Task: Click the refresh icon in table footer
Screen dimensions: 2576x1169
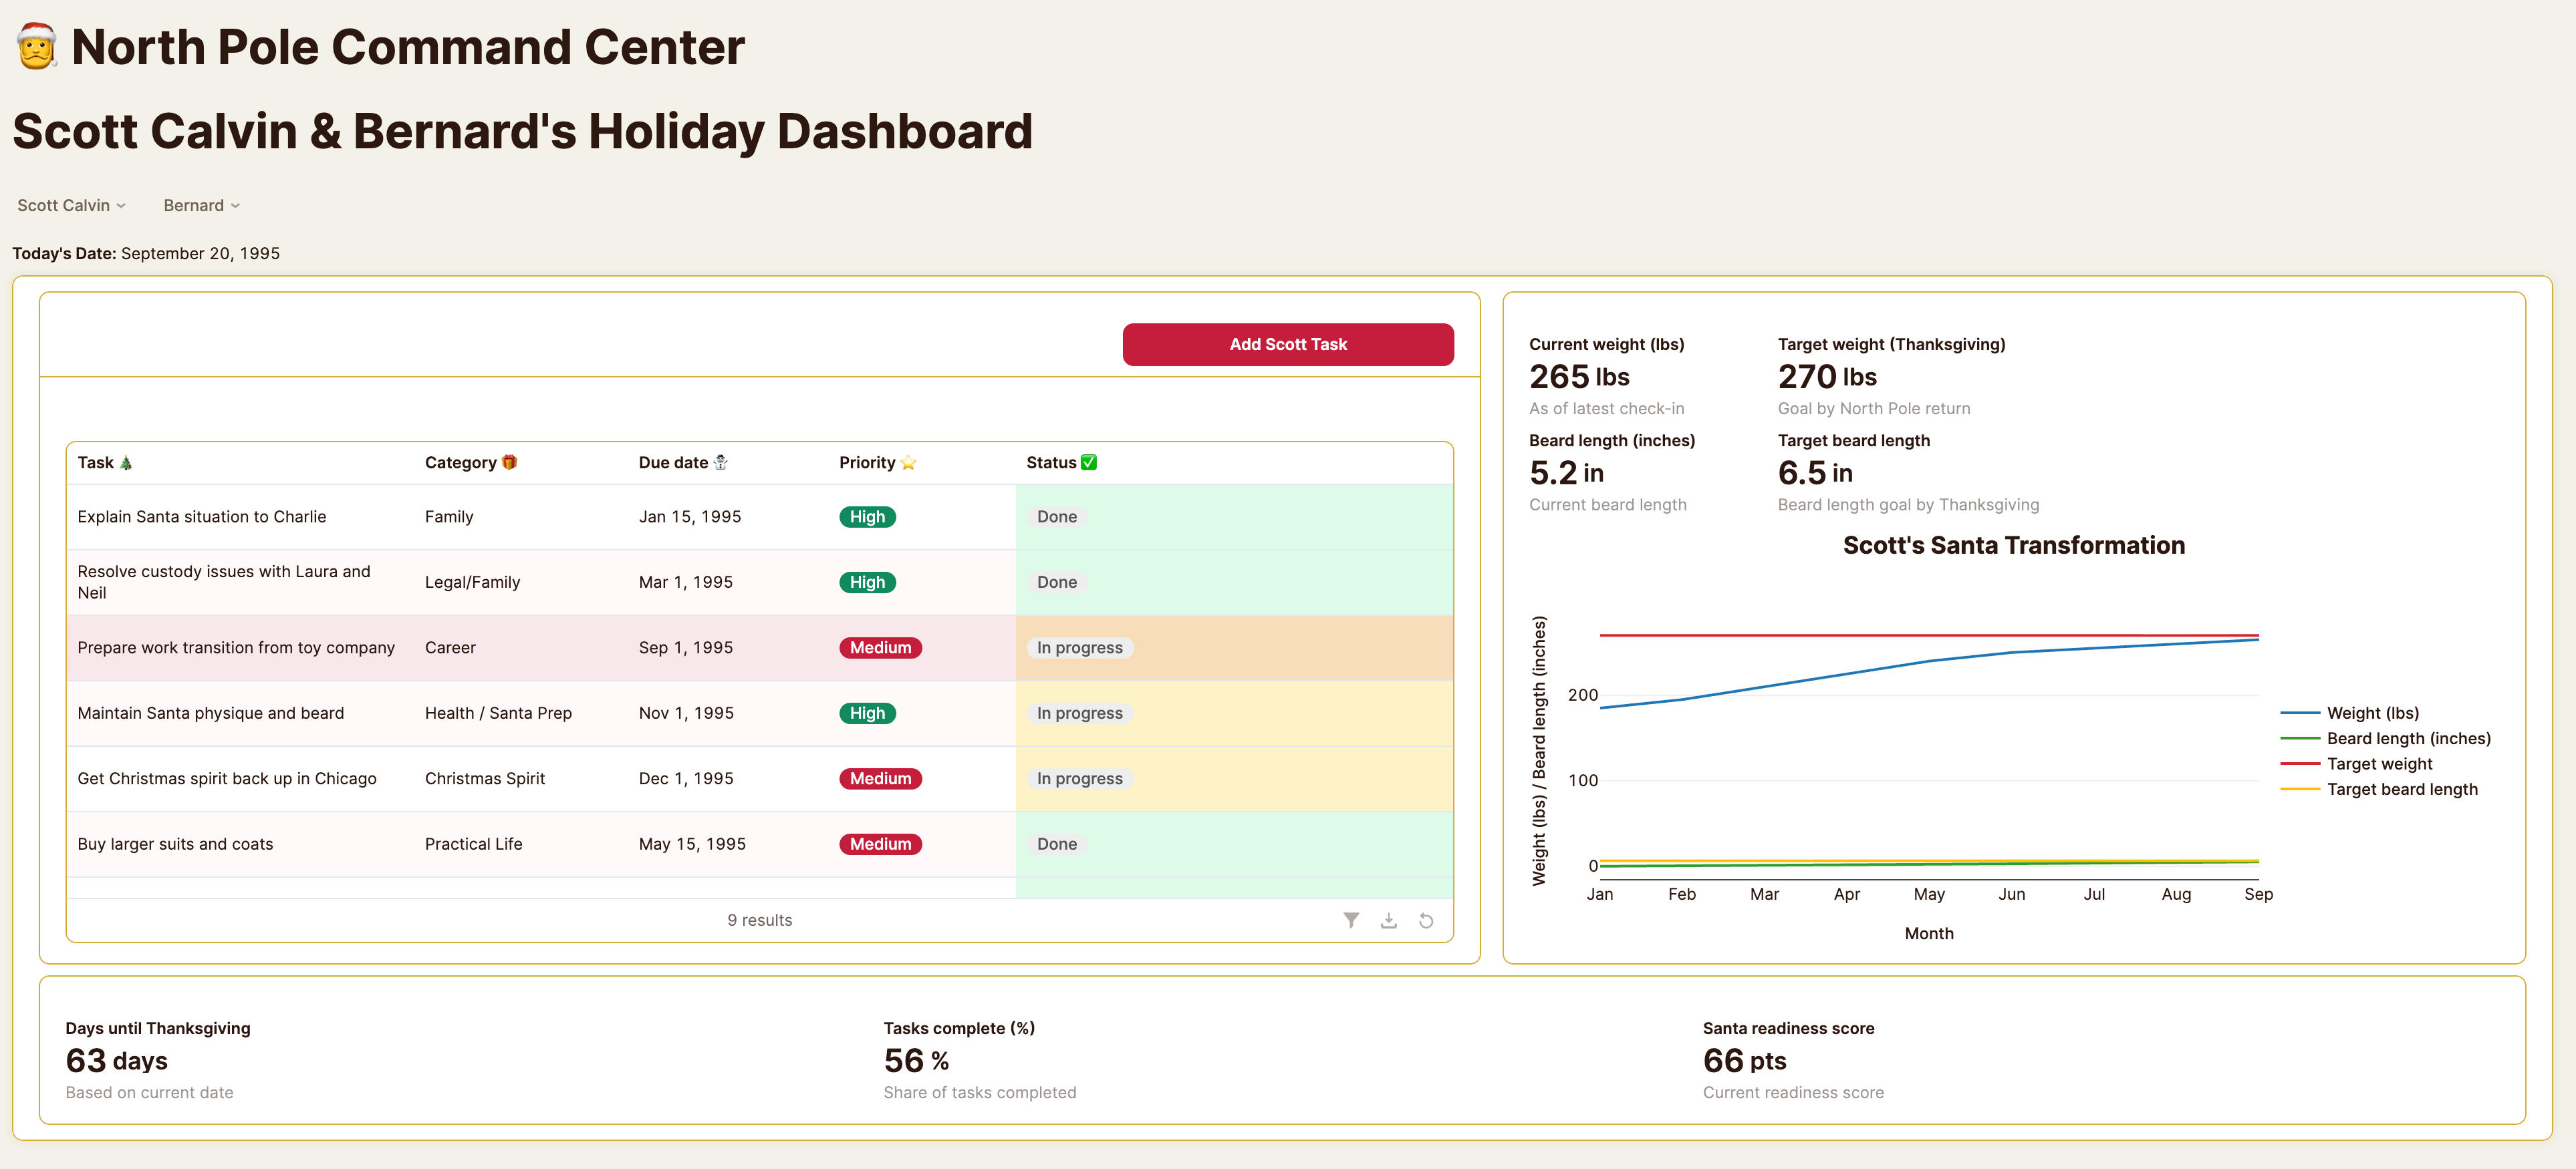Action: 1426,921
